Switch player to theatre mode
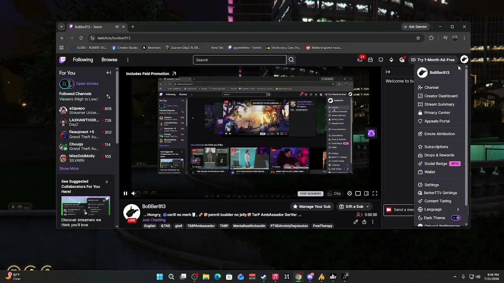Viewport: 504px width, 283px height. coord(367,193)
